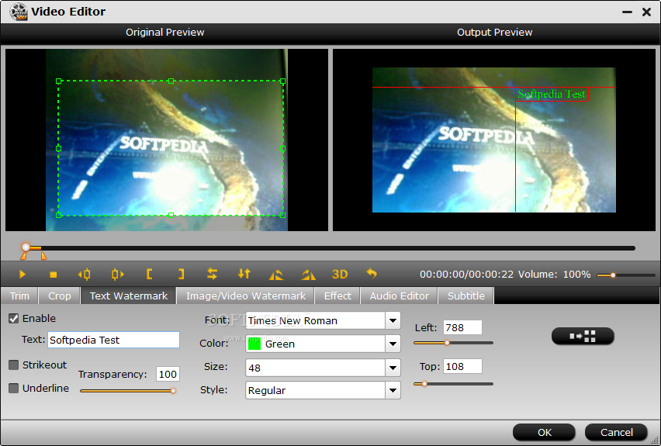Expand the Color dropdown arrow
The width and height of the screenshot is (661, 446).
coord(393,344)
